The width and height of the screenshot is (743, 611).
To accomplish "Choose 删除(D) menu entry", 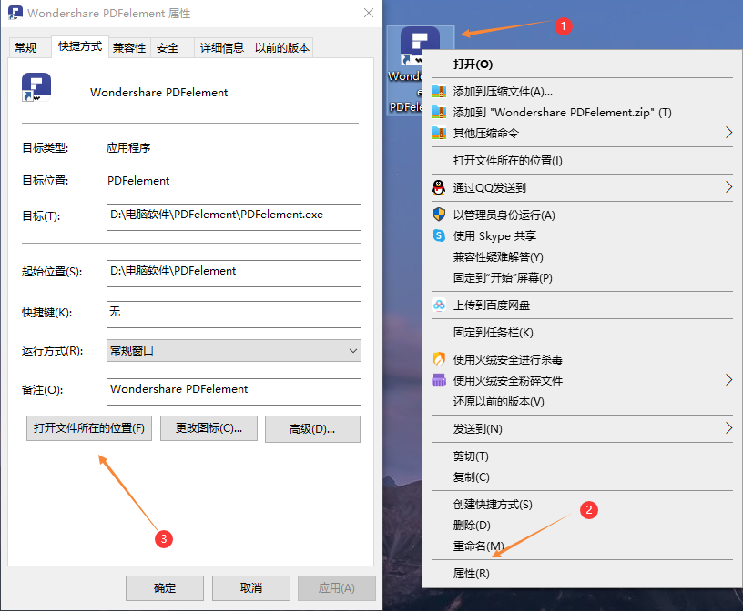I will tap(582, 525).
